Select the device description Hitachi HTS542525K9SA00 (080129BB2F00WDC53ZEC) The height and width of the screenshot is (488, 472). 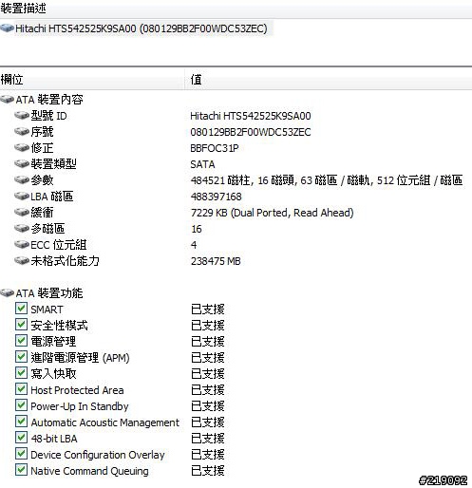tap(142, 28)
